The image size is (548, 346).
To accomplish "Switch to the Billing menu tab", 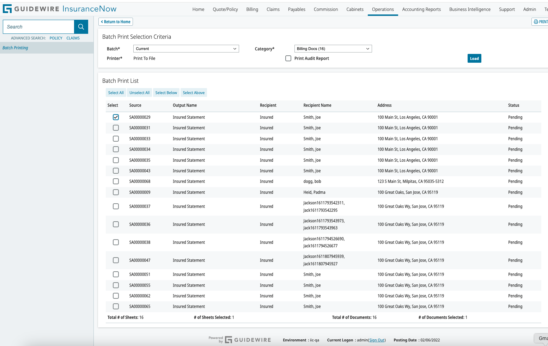I will tap(252, 10).
